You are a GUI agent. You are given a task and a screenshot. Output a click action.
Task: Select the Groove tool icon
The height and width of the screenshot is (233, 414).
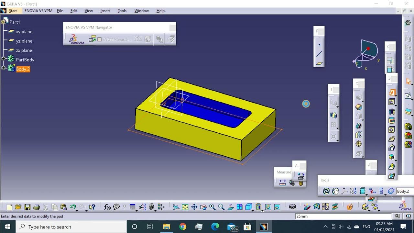pyautogui.click(x=391, y=120)
